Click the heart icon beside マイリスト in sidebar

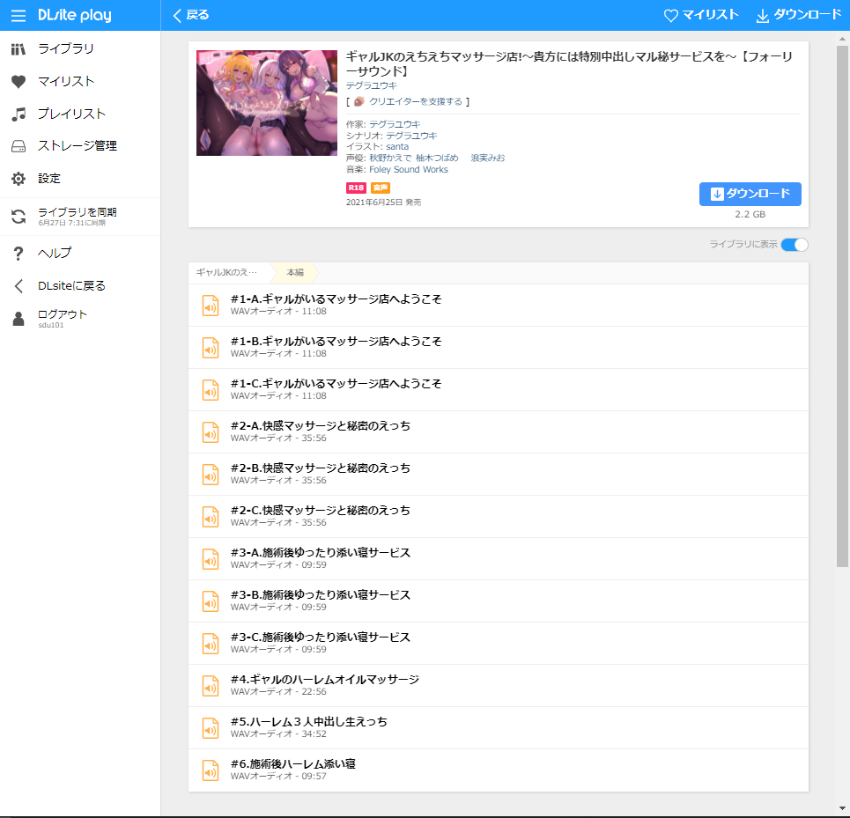[x=18, y=82]
